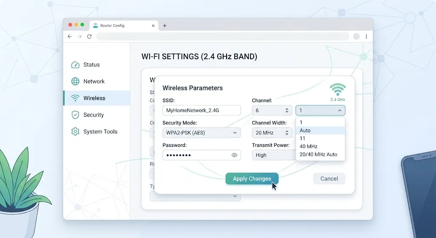This screenshot has width=436, height=238.
Task: Click the Security Mode label
Action: pyautogui.click(x=180, y=123)
